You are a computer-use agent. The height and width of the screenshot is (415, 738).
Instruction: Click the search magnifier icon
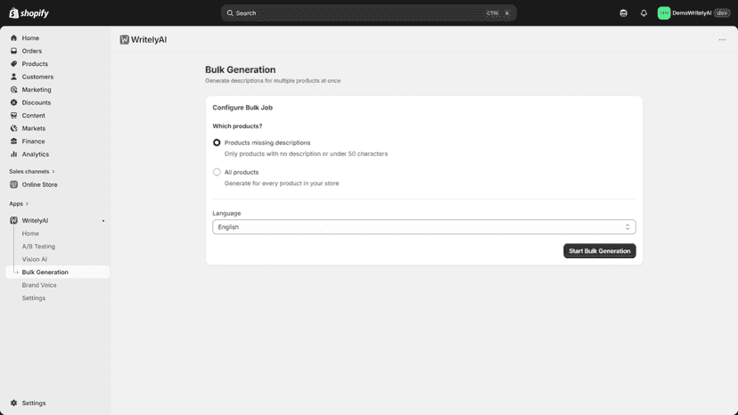point(230,13)
